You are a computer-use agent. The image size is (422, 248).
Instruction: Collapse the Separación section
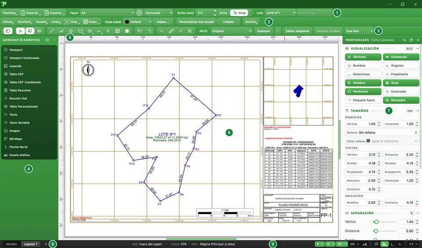pyautogui.click(x=418, y=213)
